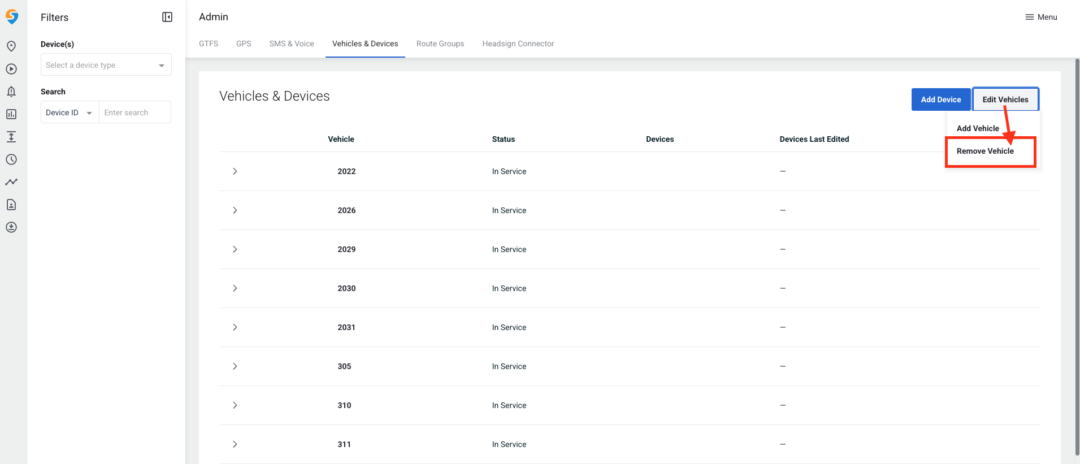Screen dimensions: 1080x464
Task: Click vehicle number 2026
Action: point(346,210)
